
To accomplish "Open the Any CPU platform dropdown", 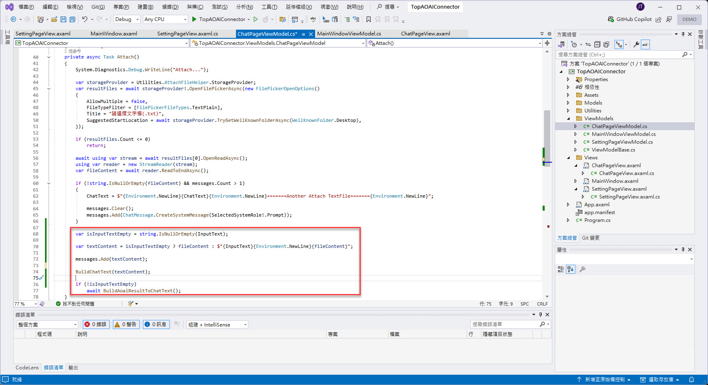I will click(x=165, y=19).
